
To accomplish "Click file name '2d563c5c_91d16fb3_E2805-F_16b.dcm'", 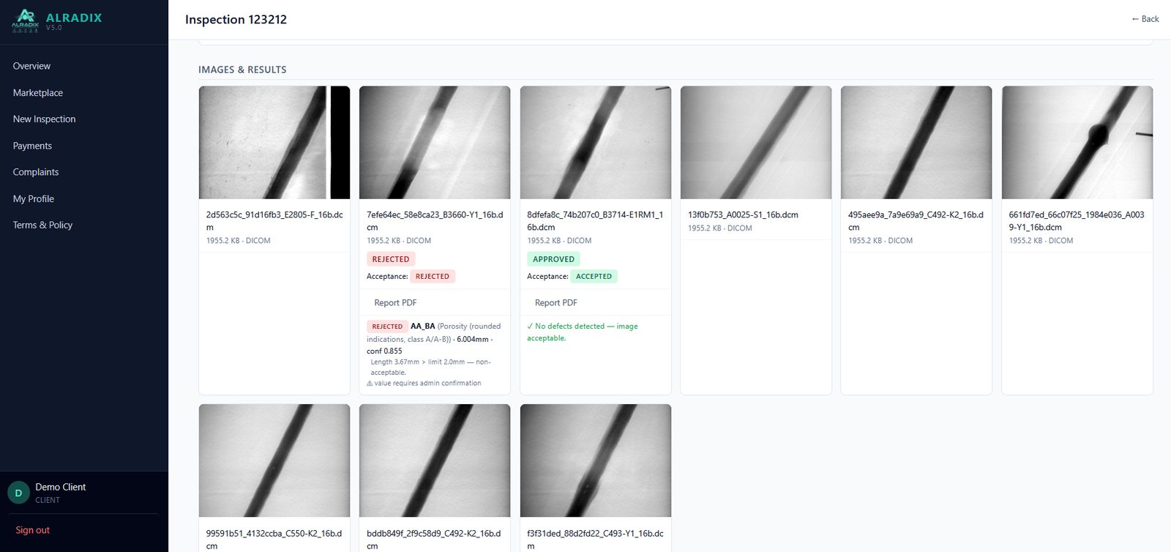I will point(274,221).
